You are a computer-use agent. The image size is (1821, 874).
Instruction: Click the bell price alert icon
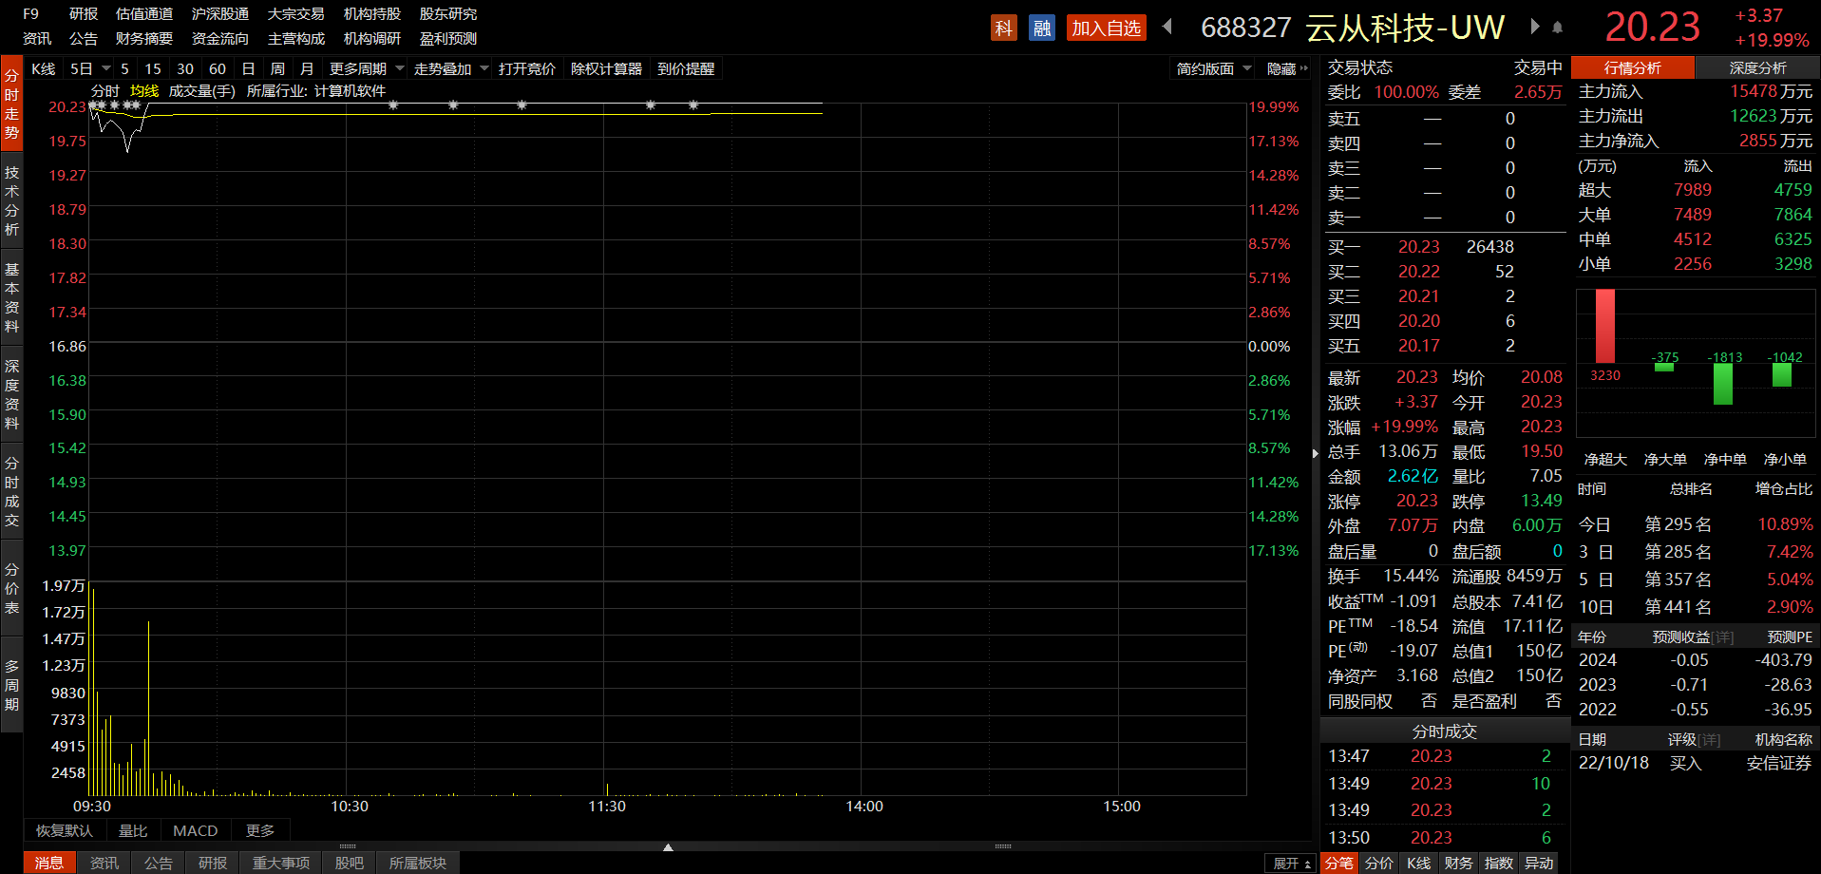(x=1557, y=28)
